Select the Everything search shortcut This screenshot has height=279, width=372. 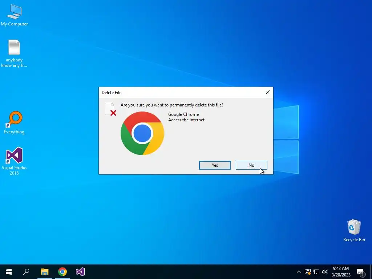tap(14, 122)
